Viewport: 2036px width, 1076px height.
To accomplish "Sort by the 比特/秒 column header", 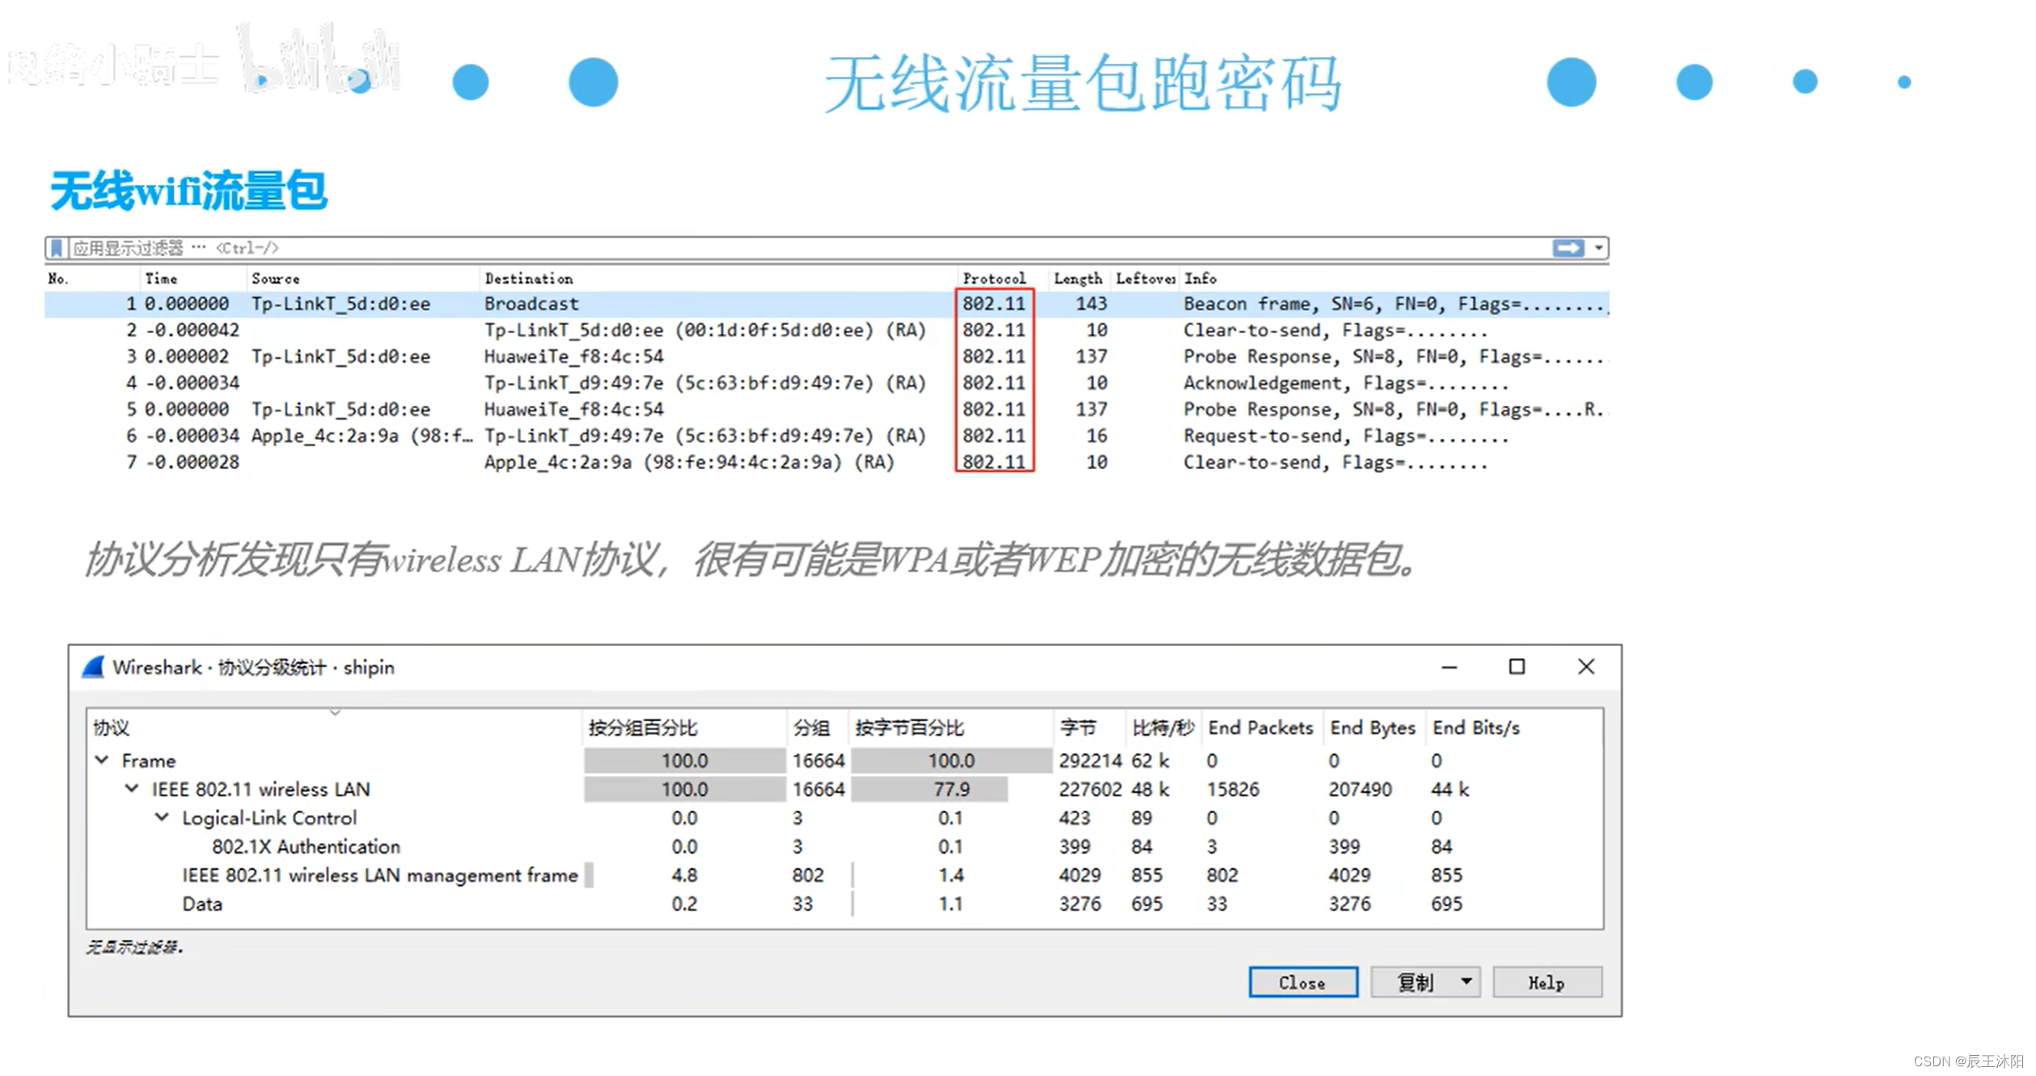I will pos(1163,728).
